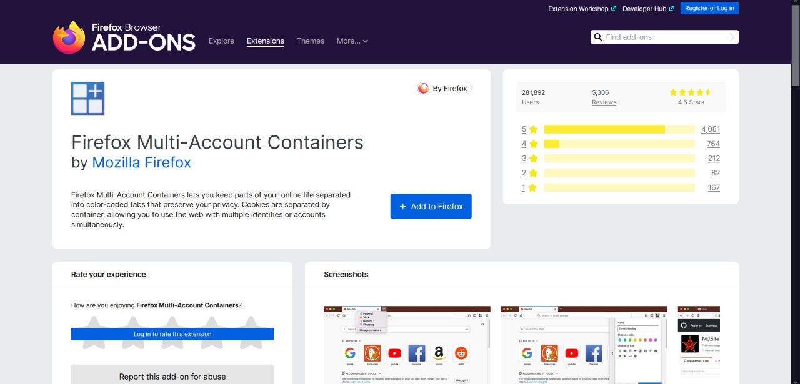Open the Mozilla Firefox author page
This screenshot has width=800, height=384.
tap(142, 162)
